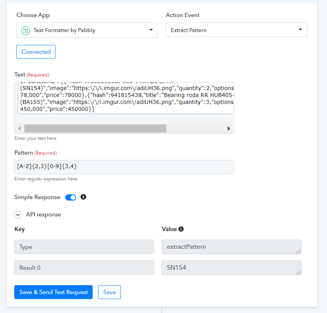Click the extractPattern value field
Viewport: 327px width, 313px height.
pos(232,247)
